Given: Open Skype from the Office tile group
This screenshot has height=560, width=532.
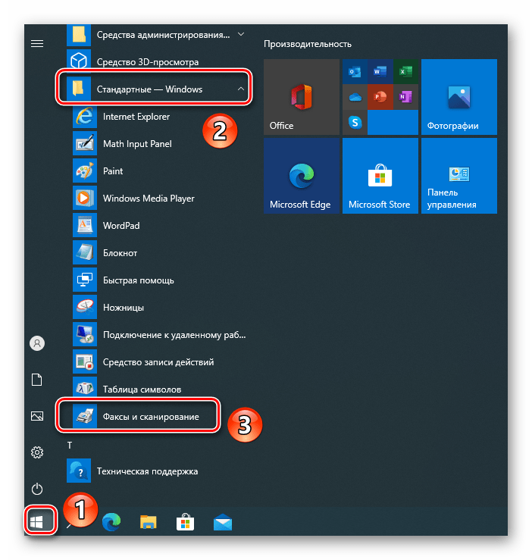Looking at the screenshot, I should 355,123.
